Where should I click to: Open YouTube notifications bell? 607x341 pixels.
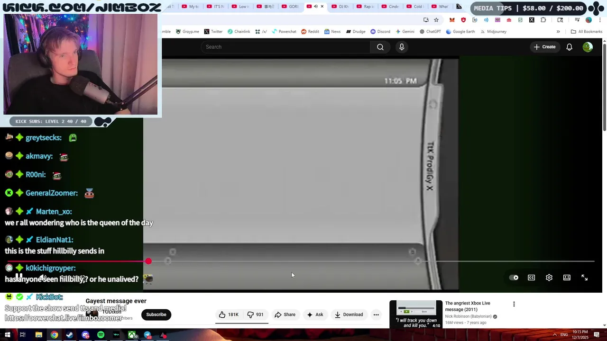pos(569,47)
